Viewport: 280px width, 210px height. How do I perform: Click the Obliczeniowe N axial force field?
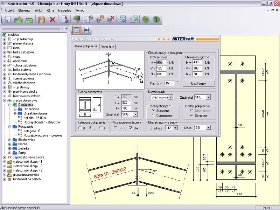[x=161, y=74]
